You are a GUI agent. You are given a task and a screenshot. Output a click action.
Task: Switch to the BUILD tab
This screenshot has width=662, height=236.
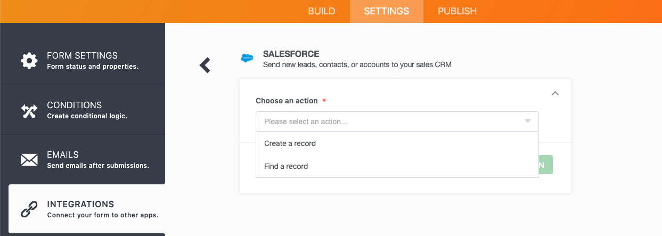tap(322, 11)
